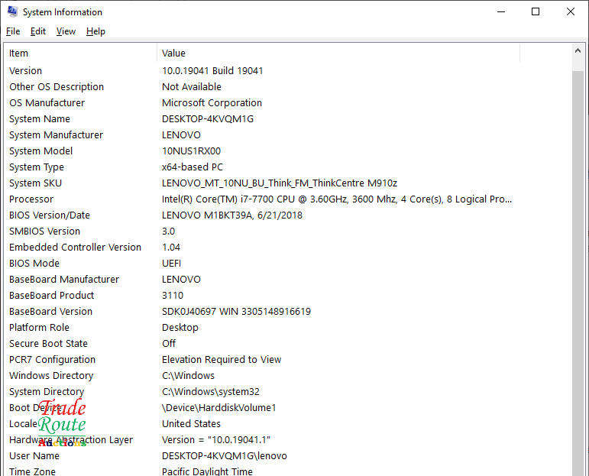
Task: Select Microsoft Corporation value
Action: [x=212, y=103]
